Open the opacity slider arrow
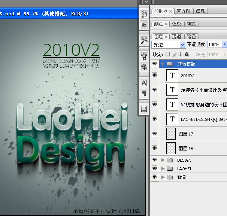 point(224,45)
